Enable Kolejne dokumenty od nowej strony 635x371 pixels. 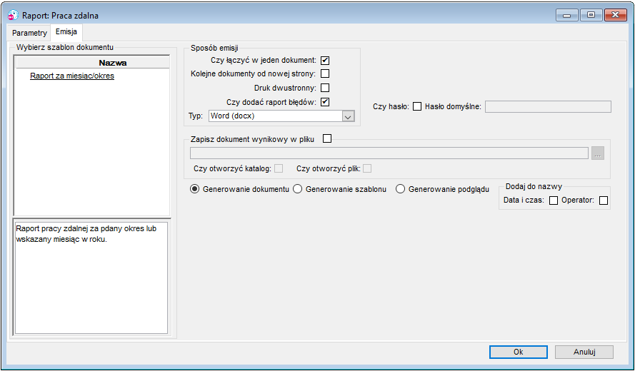pos(325,73)
